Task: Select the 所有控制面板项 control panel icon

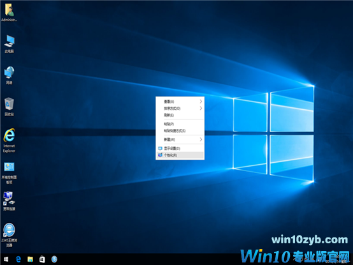Action: tap(9, 173)
